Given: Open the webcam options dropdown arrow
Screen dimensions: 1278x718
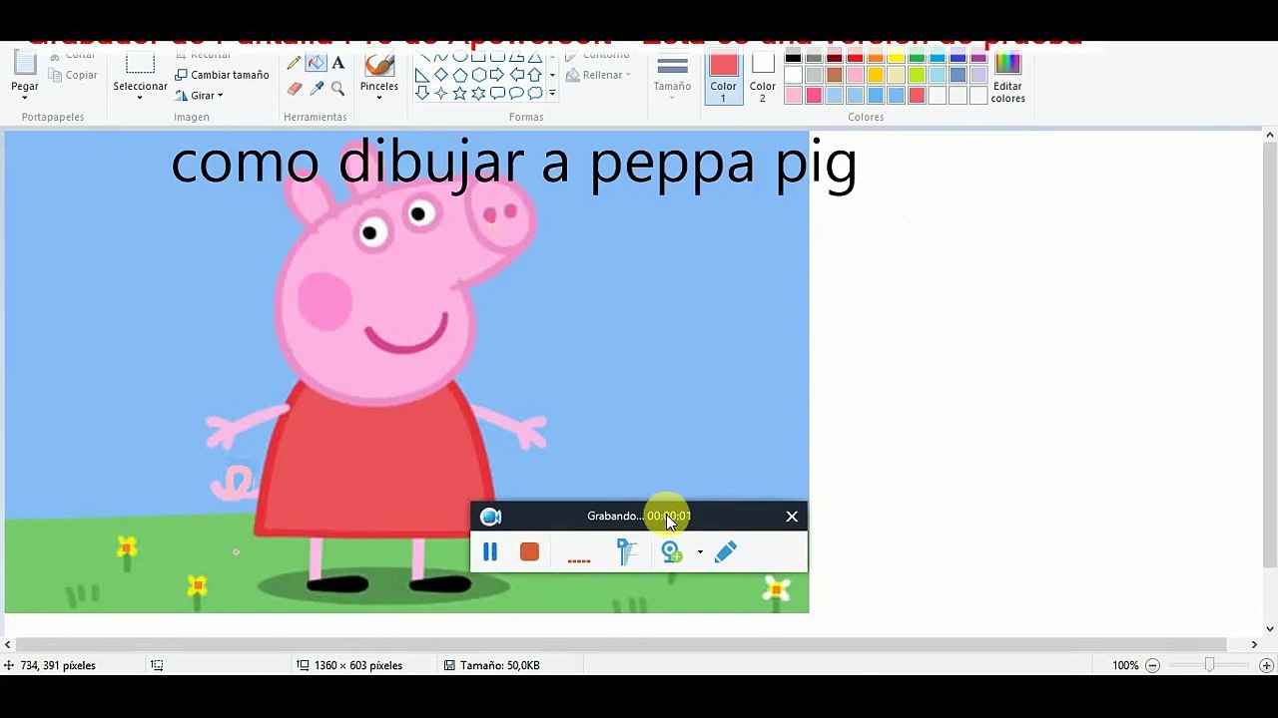Looking at the screenshot, I should (700, 551).
